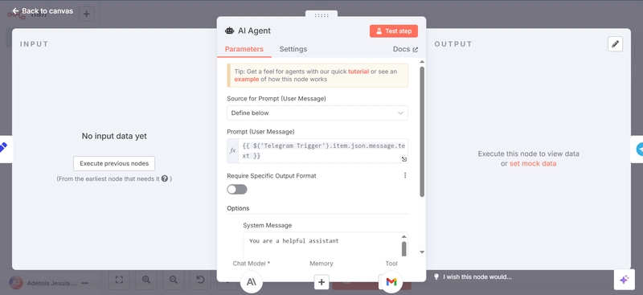The height and width of the screenshot is (295, 643).
Task: Open the Source for Prompt dropdown
Action: point(317,113)
